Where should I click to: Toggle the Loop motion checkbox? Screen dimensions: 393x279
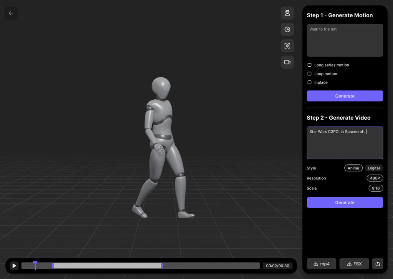(x=310, y=74)
